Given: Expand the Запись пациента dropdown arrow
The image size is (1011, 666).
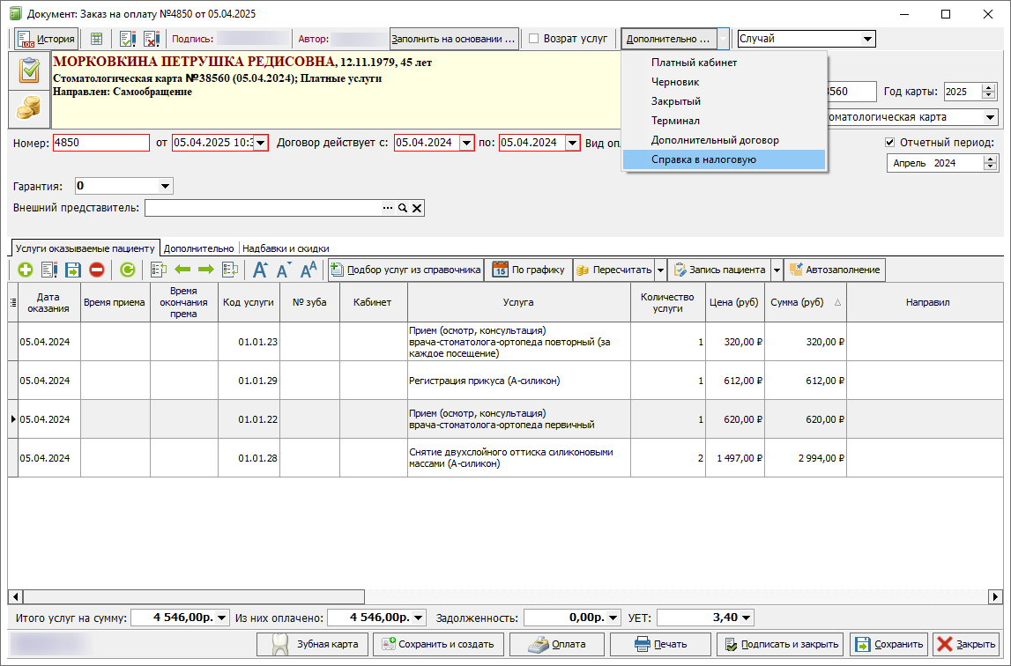Looking at the screenshot, I should tap(777, 270).
